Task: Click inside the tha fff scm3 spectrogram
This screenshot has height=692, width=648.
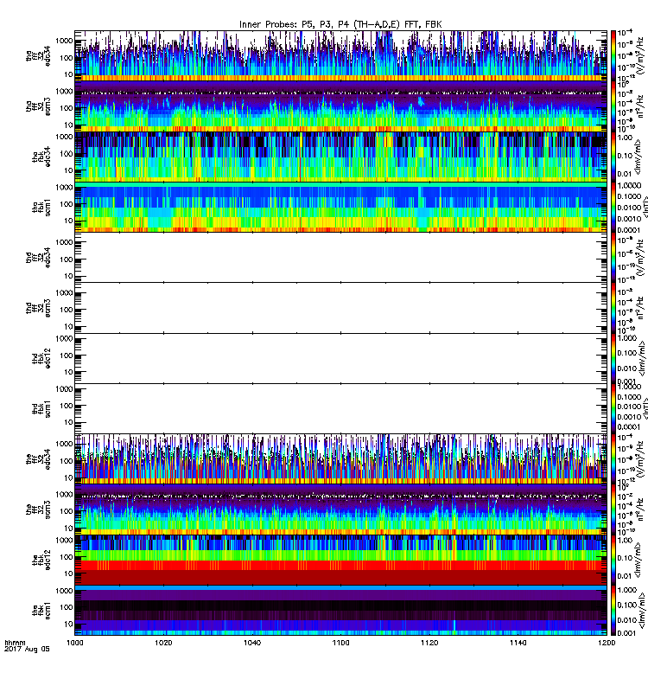Action: click(x=340, y=106)
